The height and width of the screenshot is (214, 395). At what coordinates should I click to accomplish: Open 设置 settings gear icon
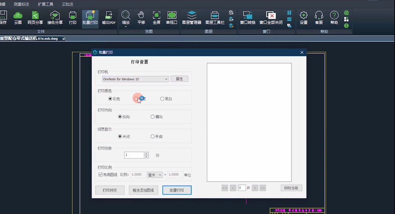tap(304, 15)
